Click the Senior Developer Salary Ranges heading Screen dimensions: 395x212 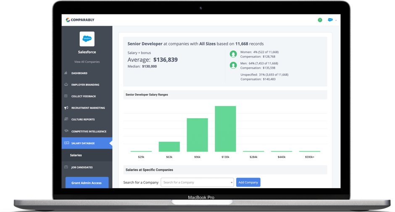[x=147, y=95]
